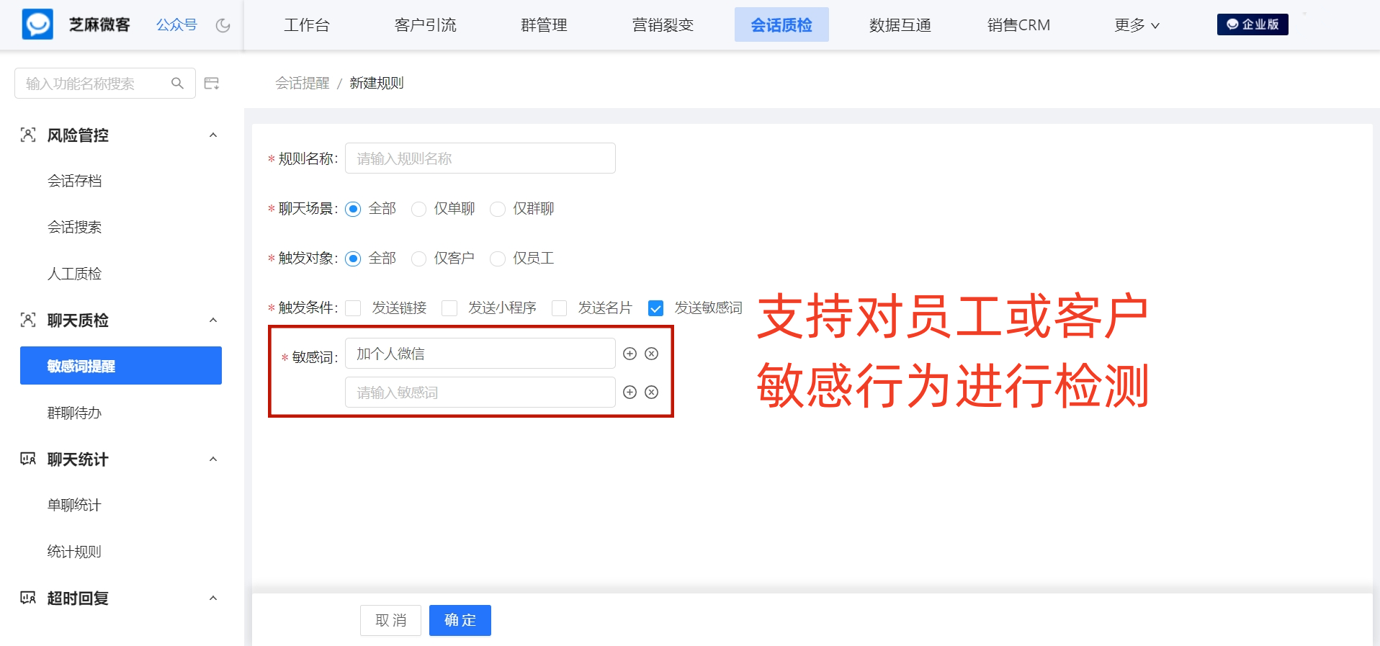The image size is (1380, 646).
Task: Go back to 会话提醒 breadcrumb
Action: (x=302, y=83)
